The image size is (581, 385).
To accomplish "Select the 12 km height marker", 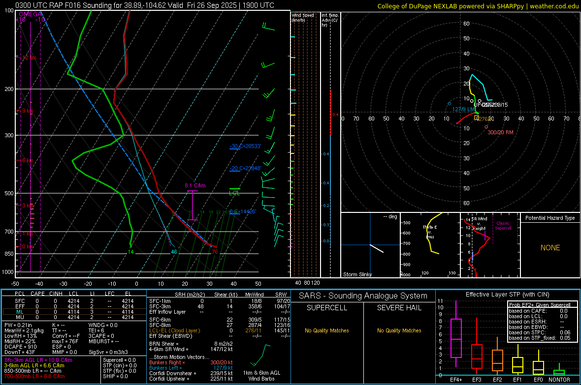I will point(29,58).
